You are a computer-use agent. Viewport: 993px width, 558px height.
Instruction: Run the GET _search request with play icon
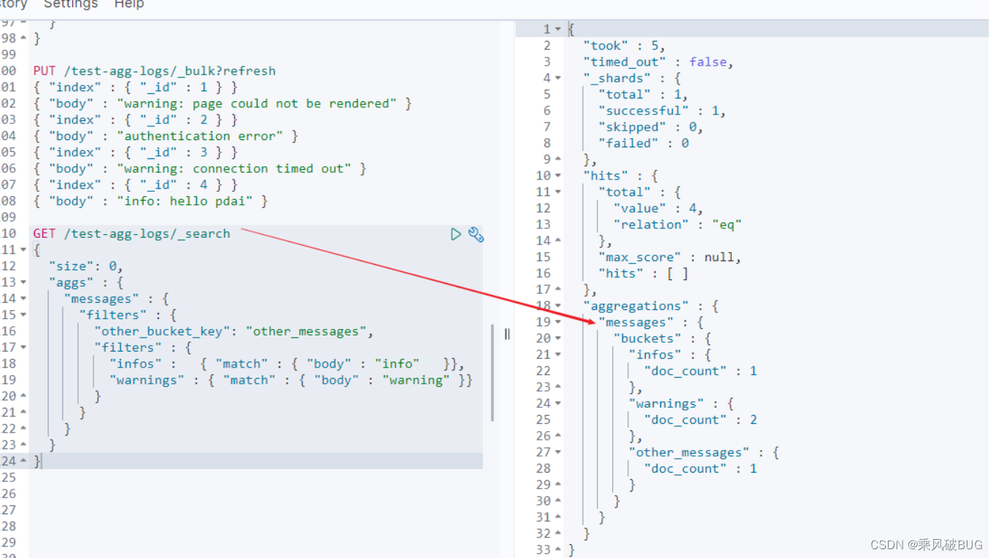tap(456, 234)
